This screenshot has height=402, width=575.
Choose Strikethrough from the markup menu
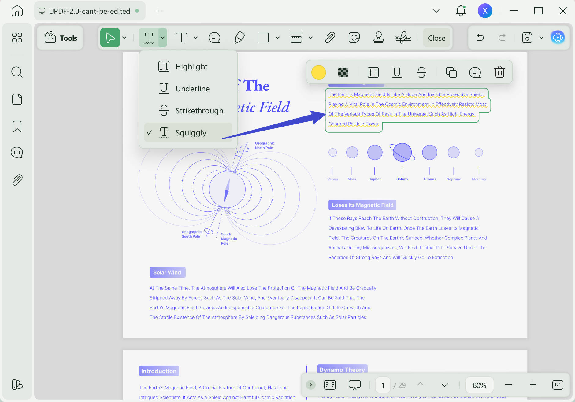[188, 111]
